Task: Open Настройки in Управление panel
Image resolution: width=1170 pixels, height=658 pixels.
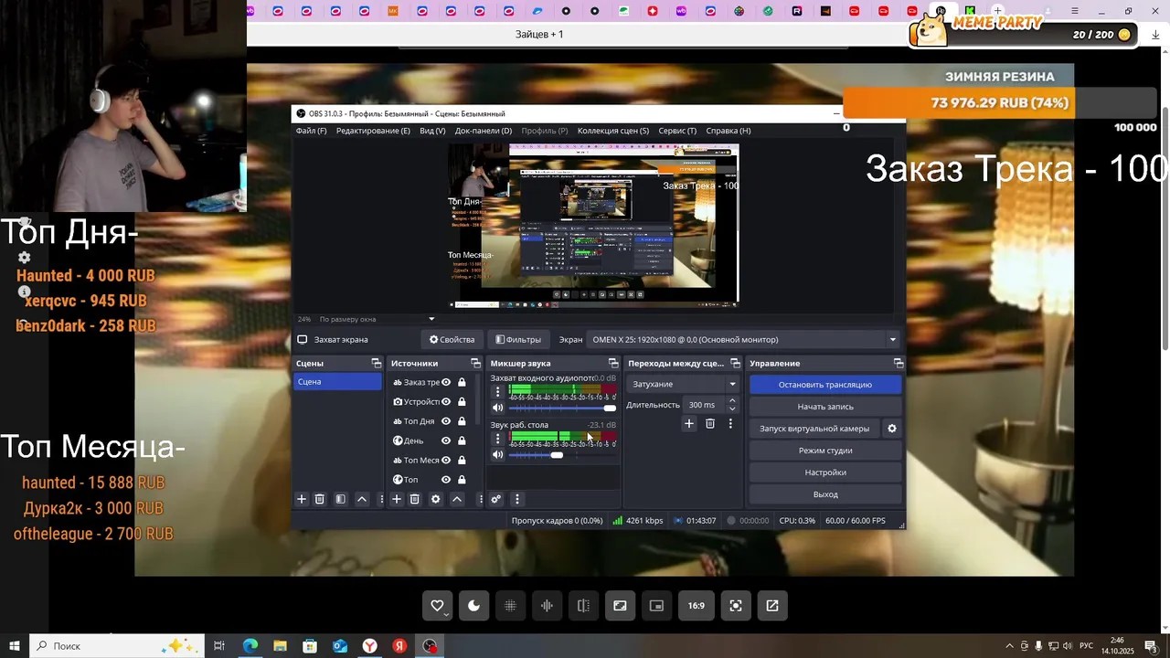Action: tap(825, 472)
